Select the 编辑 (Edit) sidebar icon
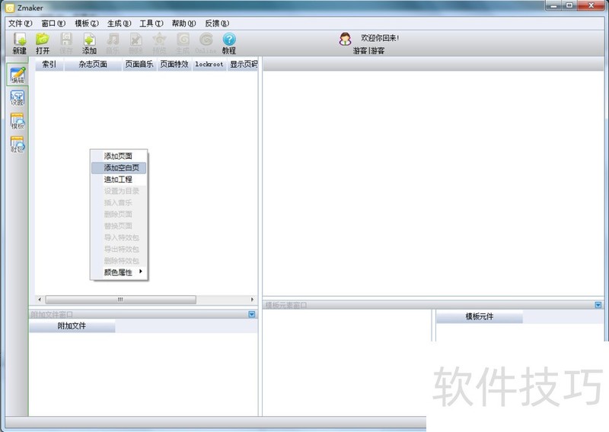 (x=17, y=75)
